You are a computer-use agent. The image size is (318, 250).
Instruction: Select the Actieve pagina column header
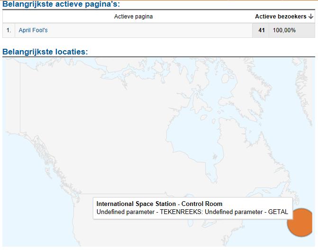[134, 17]
